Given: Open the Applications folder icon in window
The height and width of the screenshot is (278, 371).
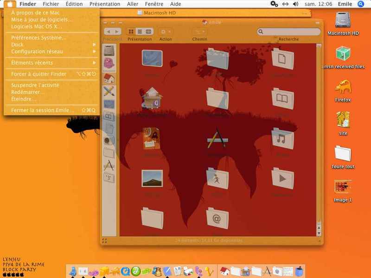Looking at the screenshot, I should (217, 139).
